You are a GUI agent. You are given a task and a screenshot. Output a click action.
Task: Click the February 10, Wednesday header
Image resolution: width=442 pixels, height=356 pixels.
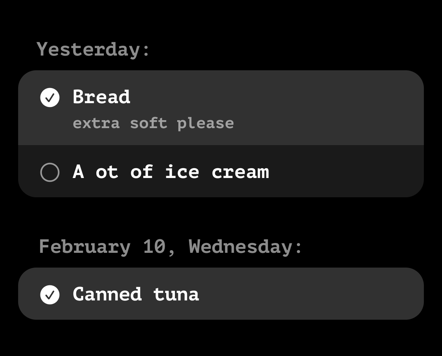point(171,247)
